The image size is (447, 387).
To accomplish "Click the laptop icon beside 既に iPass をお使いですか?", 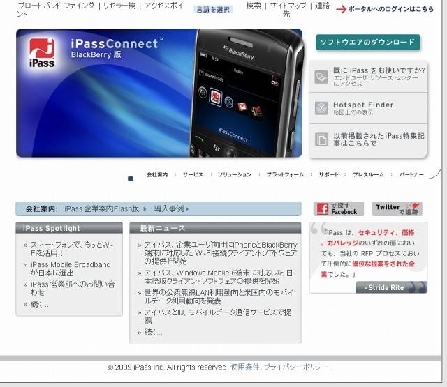I will tap(321, 77).
